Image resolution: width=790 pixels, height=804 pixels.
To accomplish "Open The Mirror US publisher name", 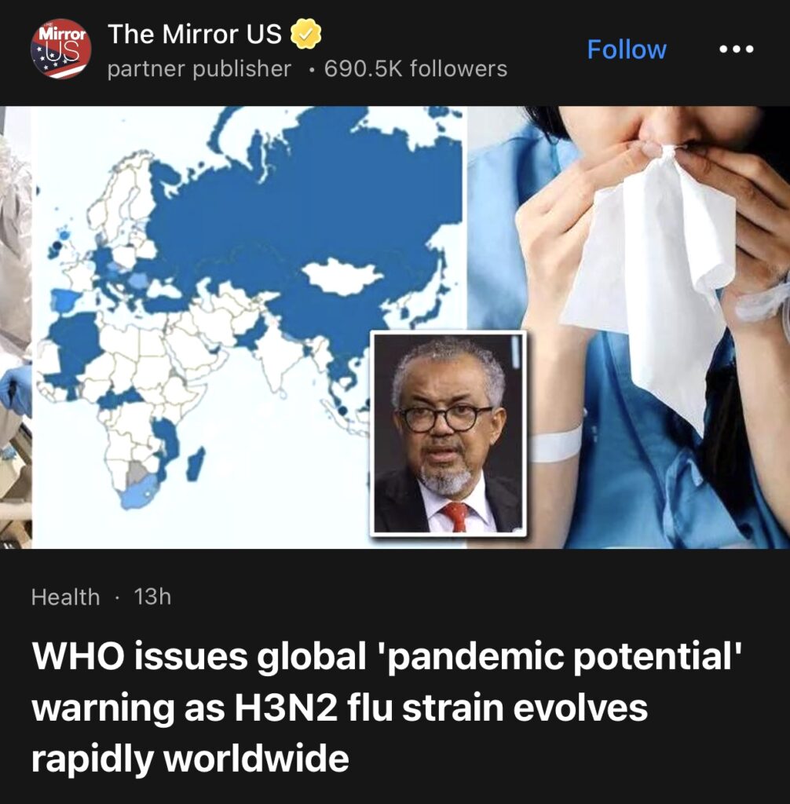I will [x=195, y=34].
